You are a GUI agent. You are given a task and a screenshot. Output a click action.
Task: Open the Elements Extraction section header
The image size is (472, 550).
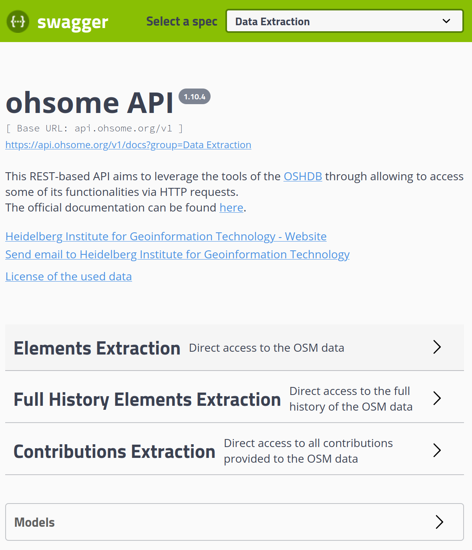97,348
